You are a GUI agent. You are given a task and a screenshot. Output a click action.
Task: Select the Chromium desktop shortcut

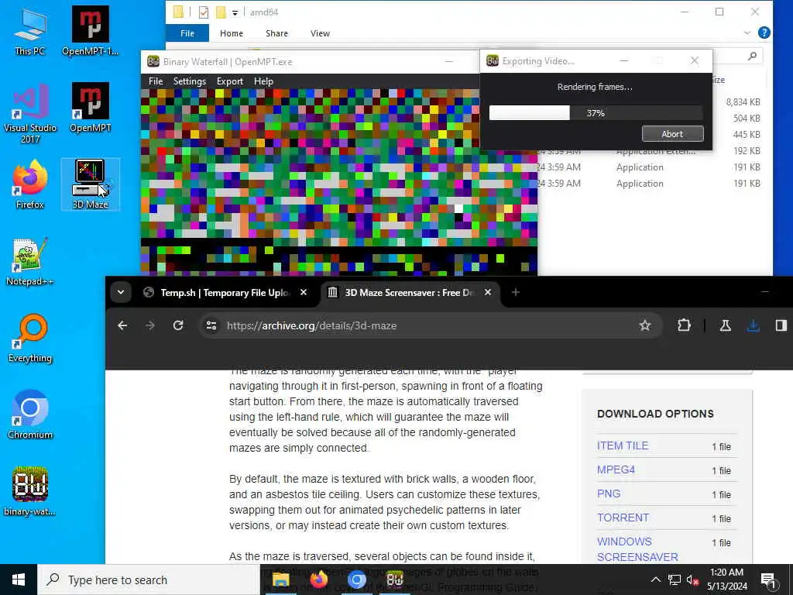(30, 415)
